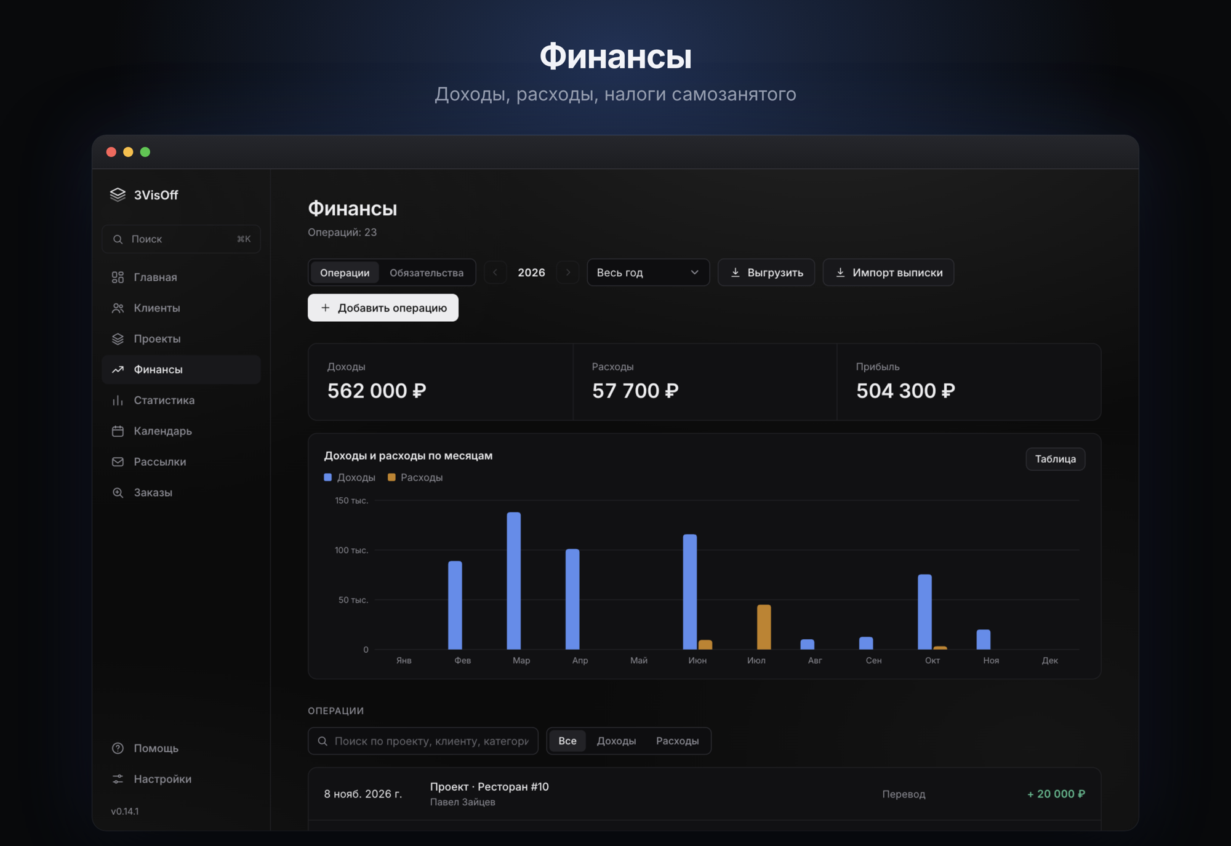1231x846 pixels.
Task: Toggle the blue Доходы legend swatch
Action: [x=328, y=477]
